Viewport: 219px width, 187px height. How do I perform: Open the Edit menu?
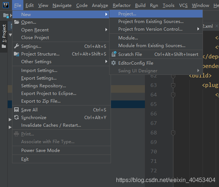pos(30,5)
